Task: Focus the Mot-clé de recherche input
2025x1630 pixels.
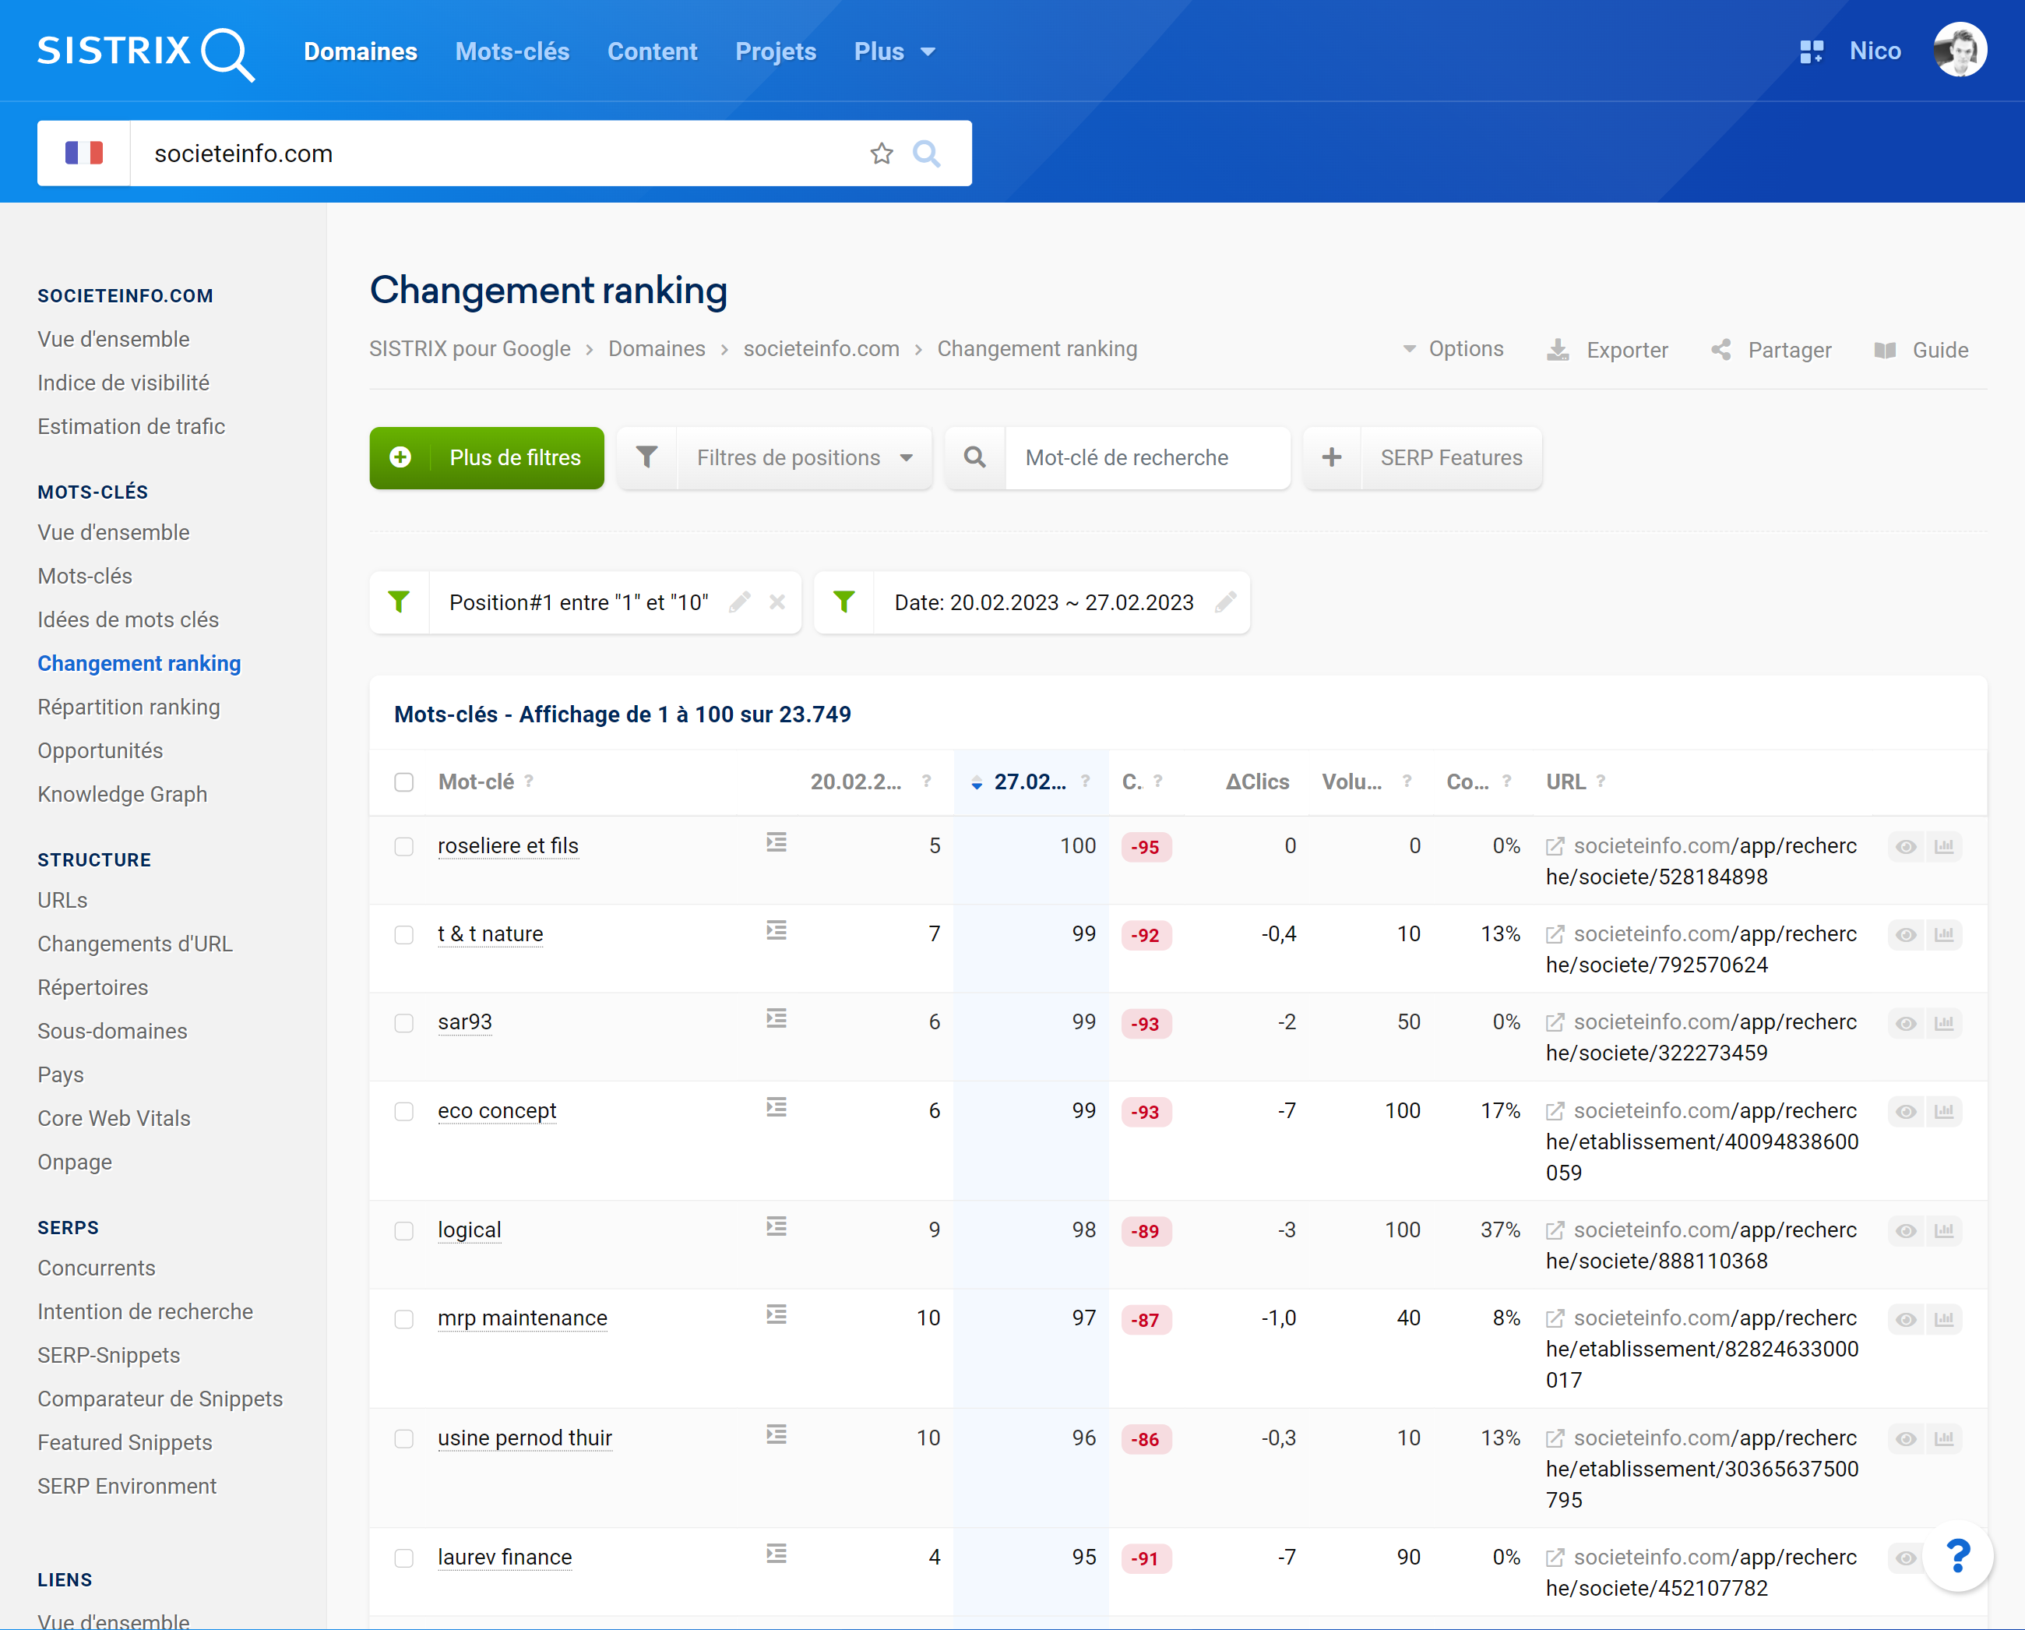Action: (1148, 457)
